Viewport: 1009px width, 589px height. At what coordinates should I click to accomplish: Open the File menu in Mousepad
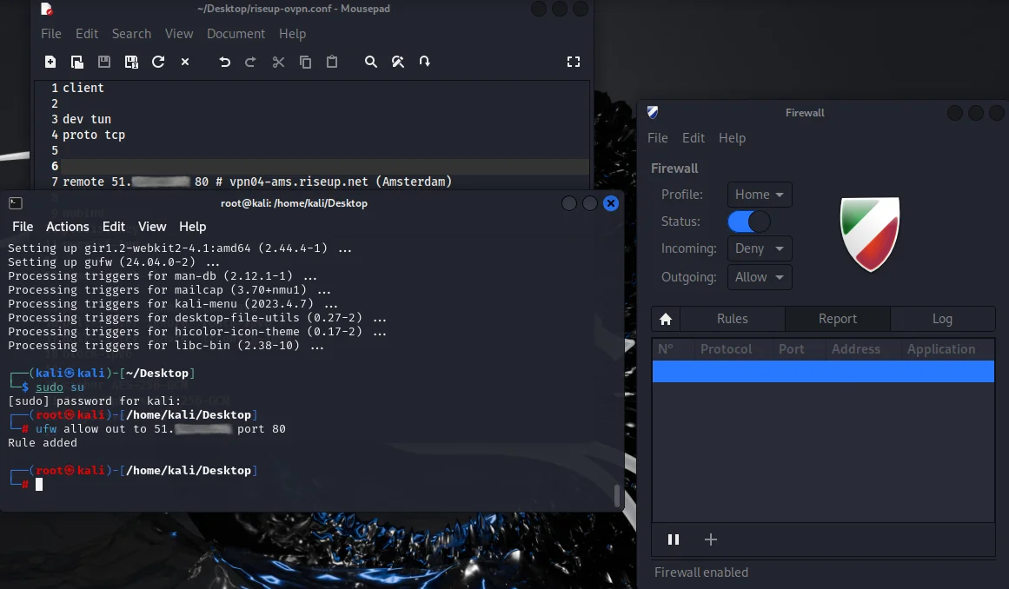[50, 34]
